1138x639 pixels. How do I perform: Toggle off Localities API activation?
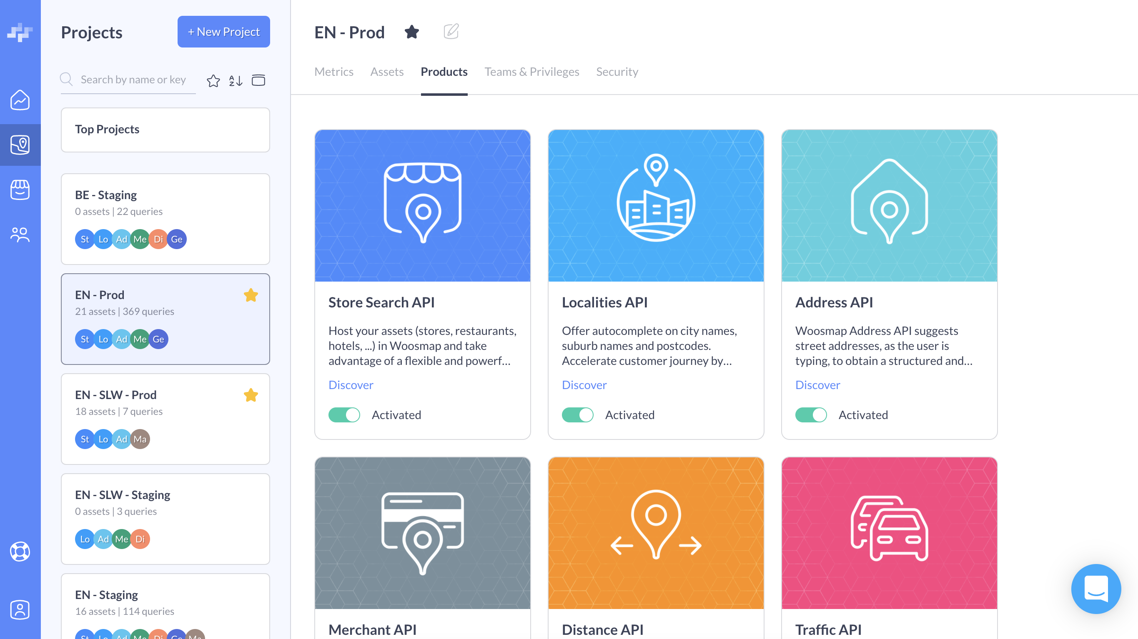pyautogui.click(x=577, y=414)
